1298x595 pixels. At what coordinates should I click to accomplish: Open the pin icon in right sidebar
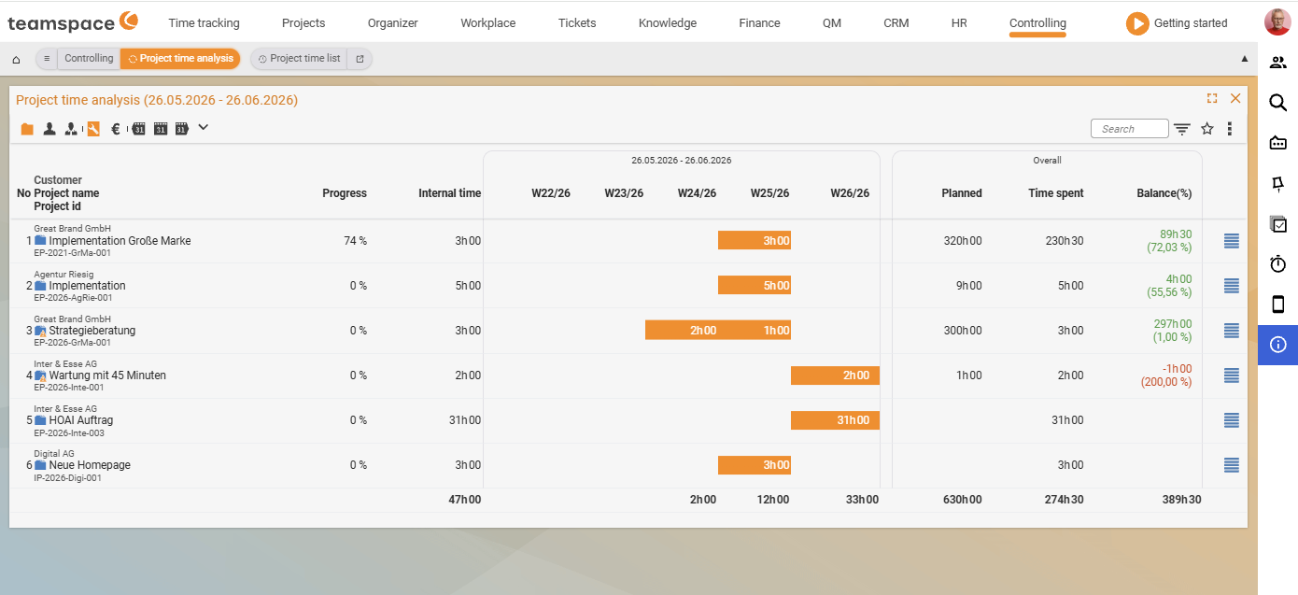[x=1278, y=183]
